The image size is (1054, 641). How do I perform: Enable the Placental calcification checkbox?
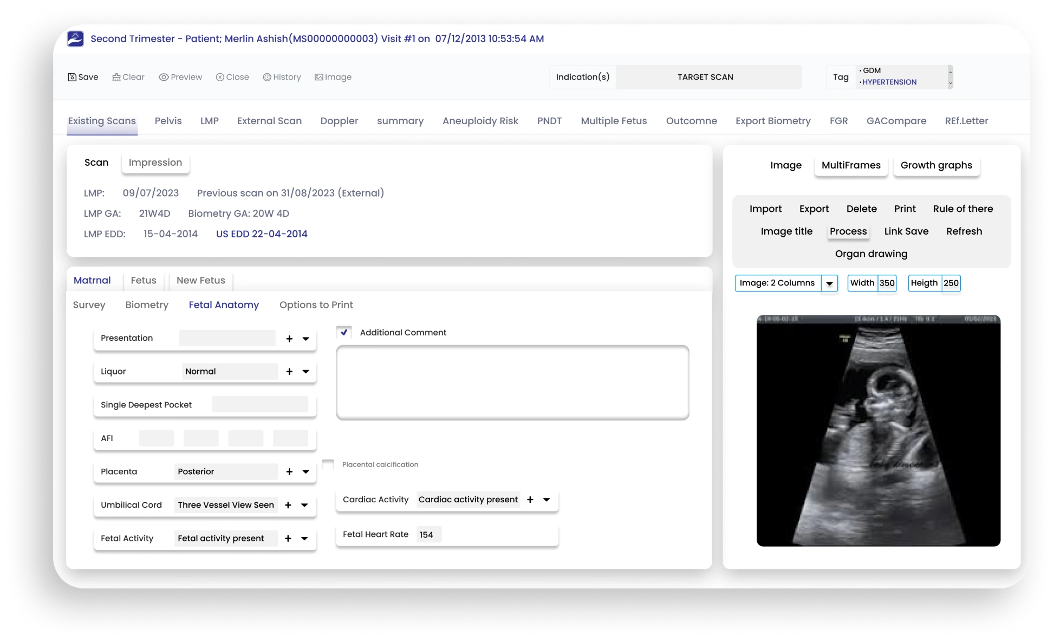coord(328,464)
